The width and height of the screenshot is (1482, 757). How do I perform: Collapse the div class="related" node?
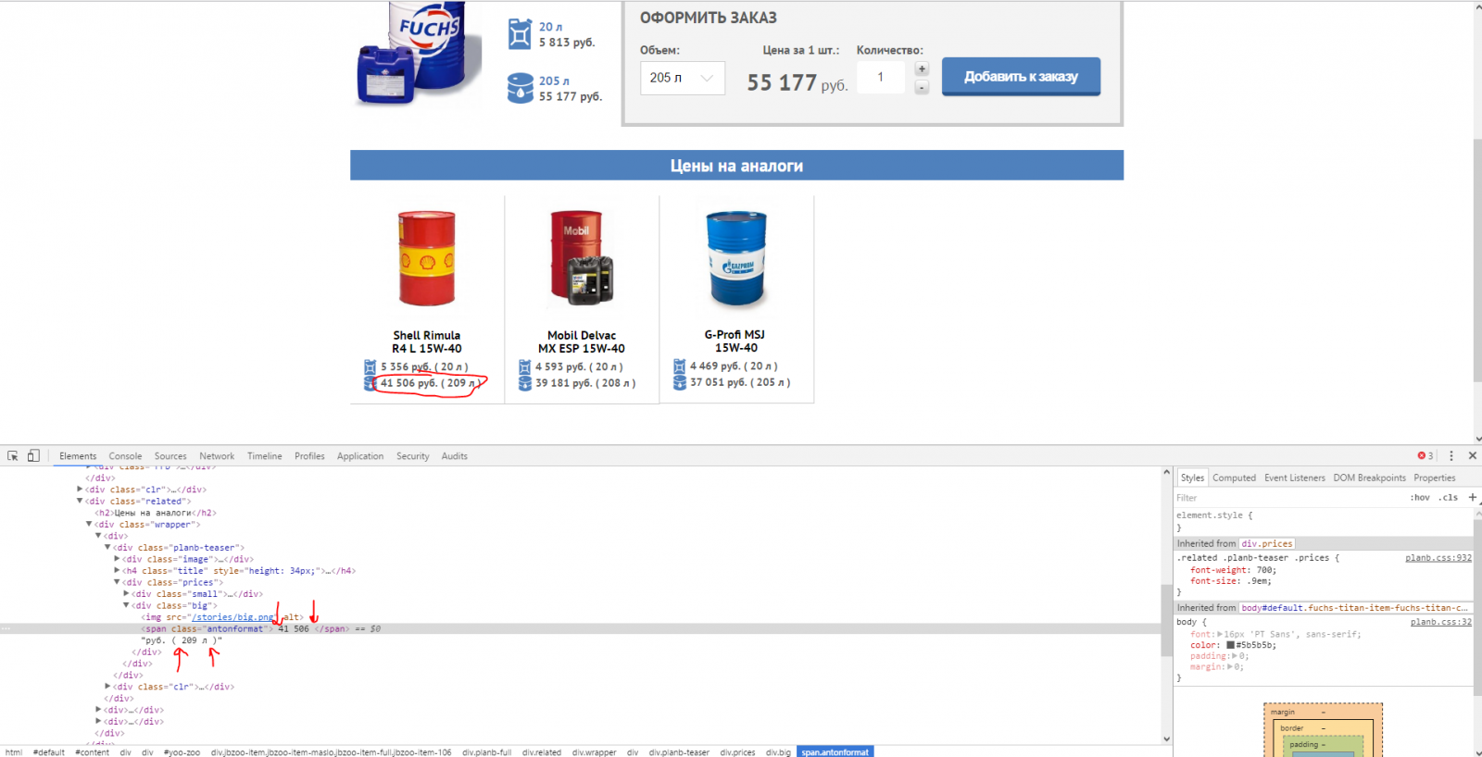click(80, 501)
